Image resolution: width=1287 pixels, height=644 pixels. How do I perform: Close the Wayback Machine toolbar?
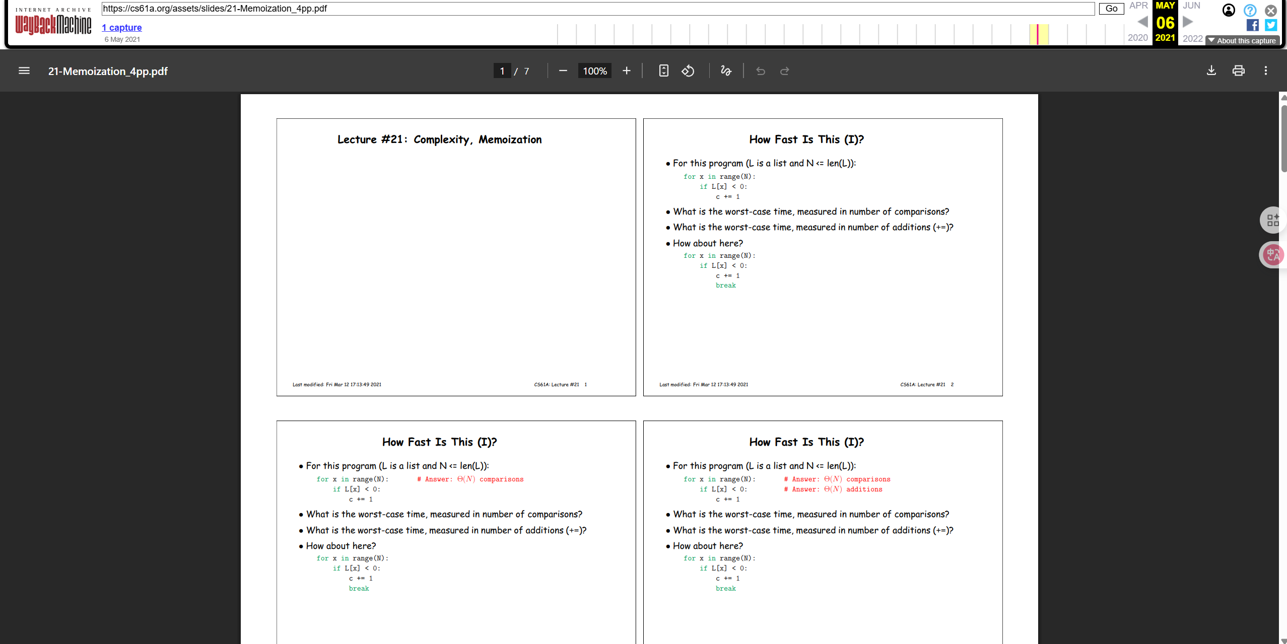pyautogui.click(x=1271, y=10)
